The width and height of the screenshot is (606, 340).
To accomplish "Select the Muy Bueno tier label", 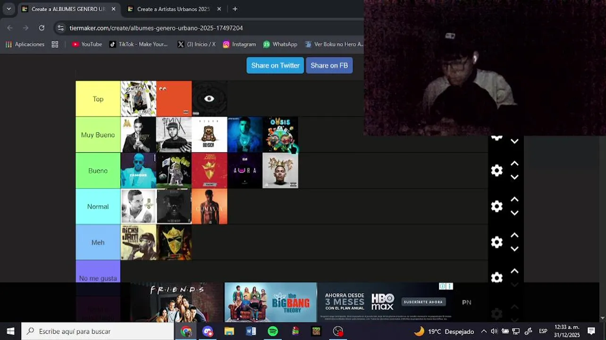I will (98, 135).
